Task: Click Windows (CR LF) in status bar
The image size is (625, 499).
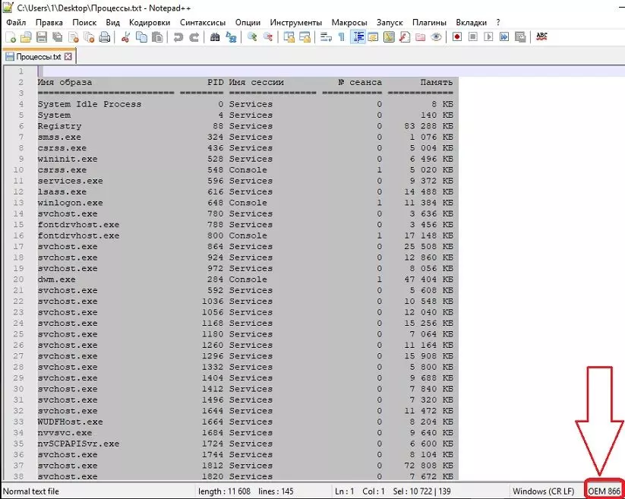Action: pyautogui.click(x=544, y=491)
